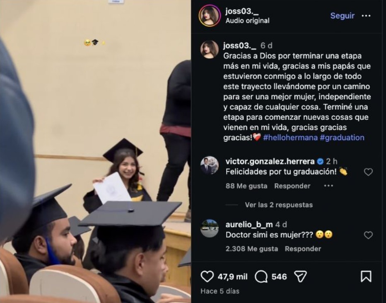This screenshot has width=386, height=303.
Task: Expand 'Ver las 2 respuestas' replies
Action: click(x=279, y=205)
